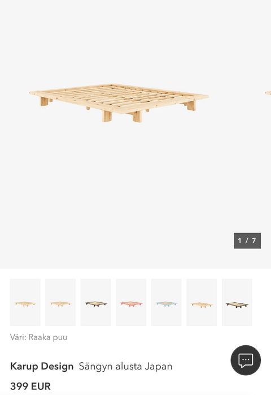Tap the 1 / 7 image counter badge

point(247,241)
